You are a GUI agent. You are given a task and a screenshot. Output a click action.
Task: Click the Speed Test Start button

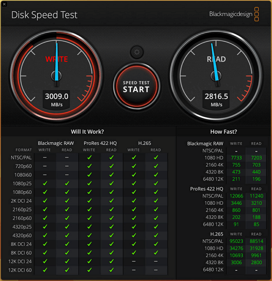[x=136, y=87]
